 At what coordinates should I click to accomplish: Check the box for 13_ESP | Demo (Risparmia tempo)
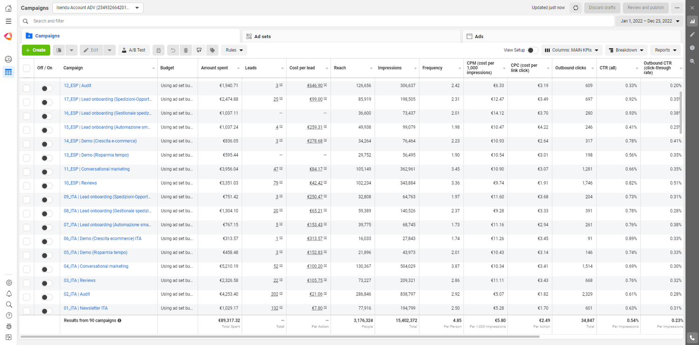(27, 158)
